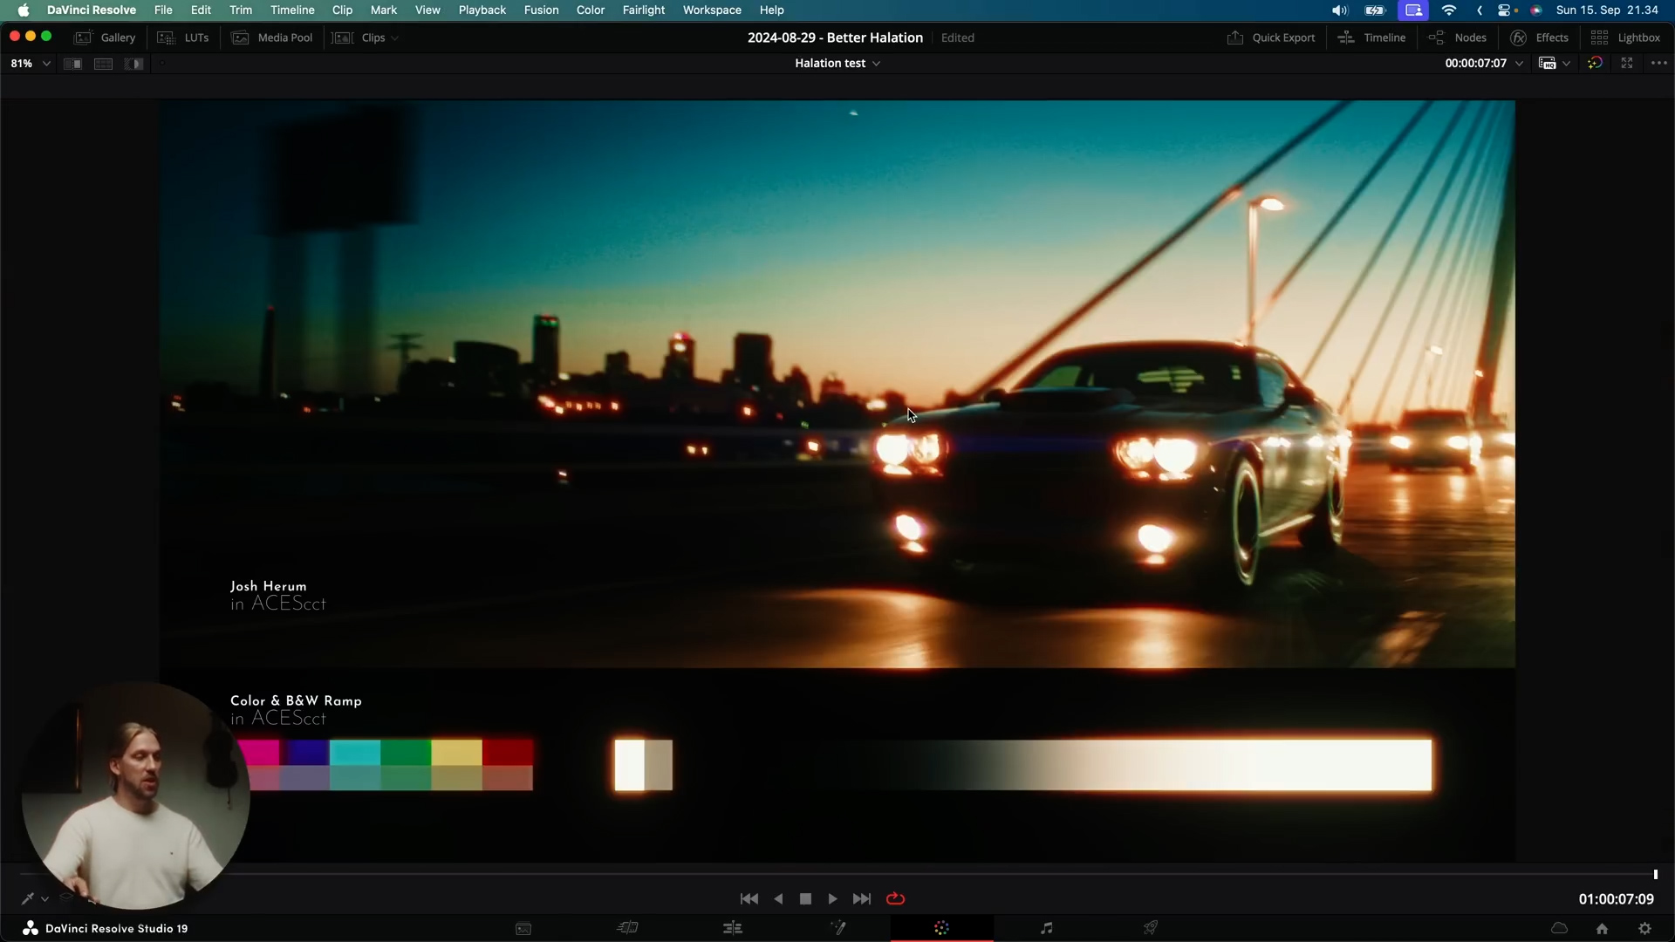This screenshot has height=942, width=1675.
Task: Open project settings gear icon
Action: point(1644,928)
